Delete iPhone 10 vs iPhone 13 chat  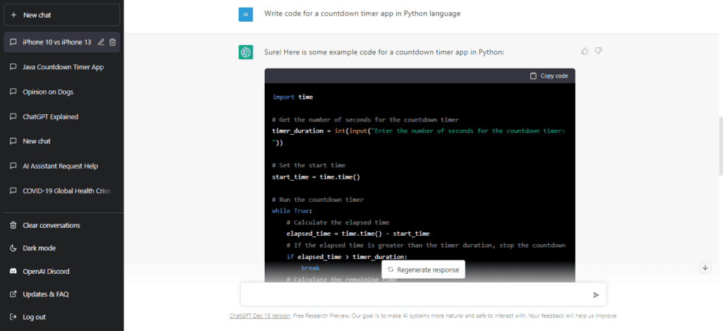pos(113,42)
